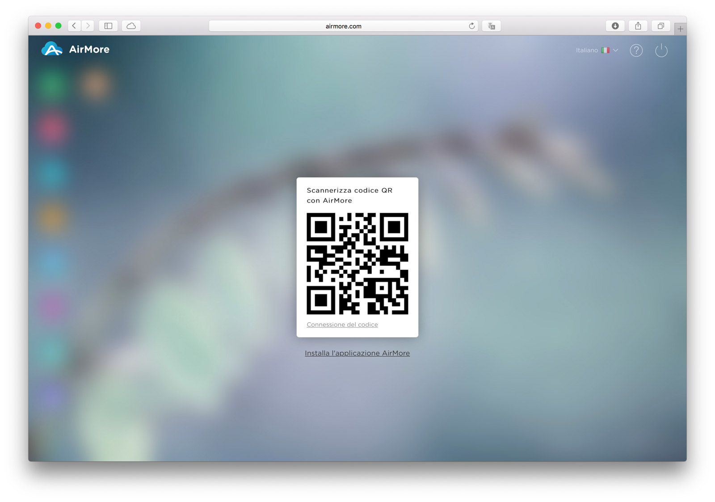Click the AirMore power disconnect icon

point(661,51)
